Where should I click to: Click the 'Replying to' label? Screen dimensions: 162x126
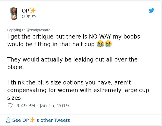(16, 30)
